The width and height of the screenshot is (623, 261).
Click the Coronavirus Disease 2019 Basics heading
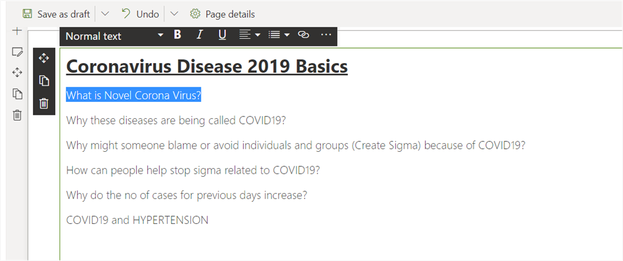pos(207,66)
